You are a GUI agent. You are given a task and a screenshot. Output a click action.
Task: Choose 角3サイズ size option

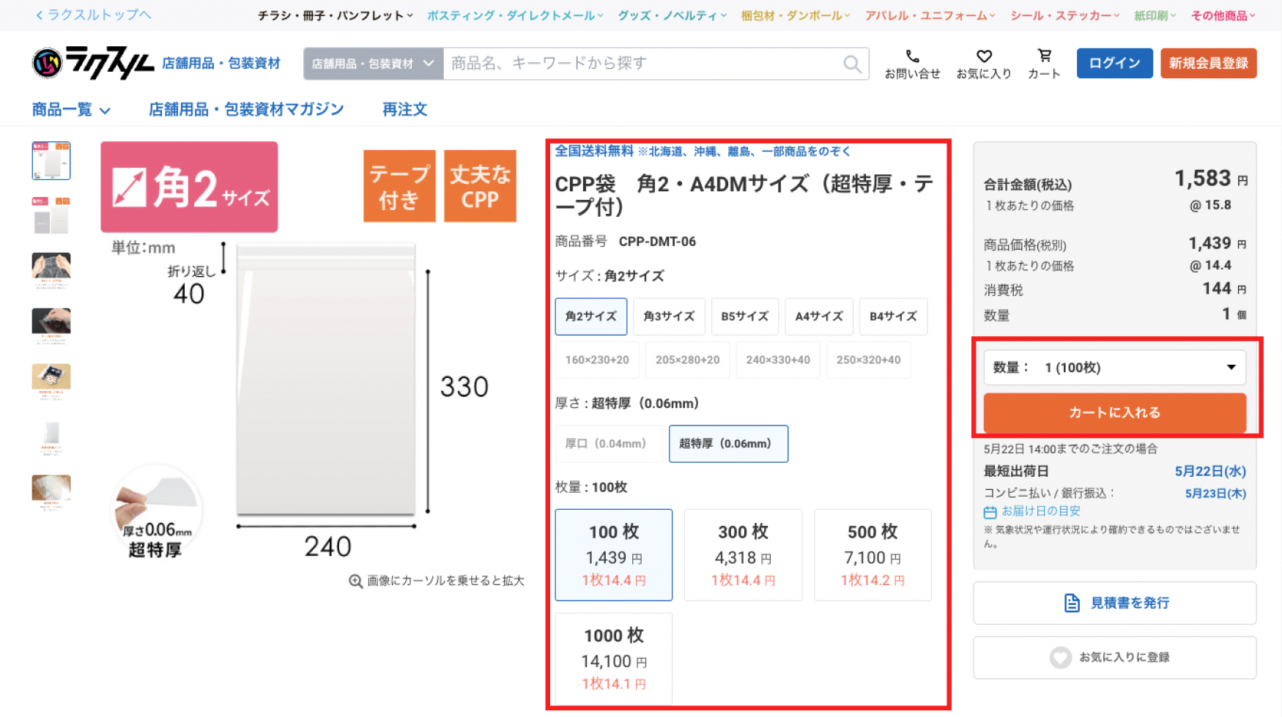pyautogui.click(x=669, y=316)
